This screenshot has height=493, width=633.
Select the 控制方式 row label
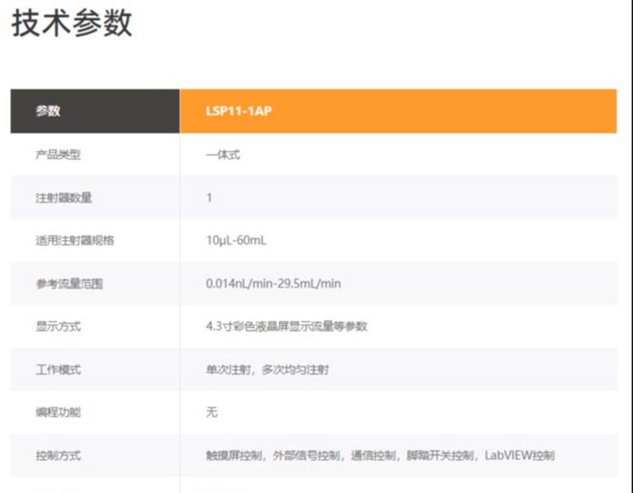(58, 455)
